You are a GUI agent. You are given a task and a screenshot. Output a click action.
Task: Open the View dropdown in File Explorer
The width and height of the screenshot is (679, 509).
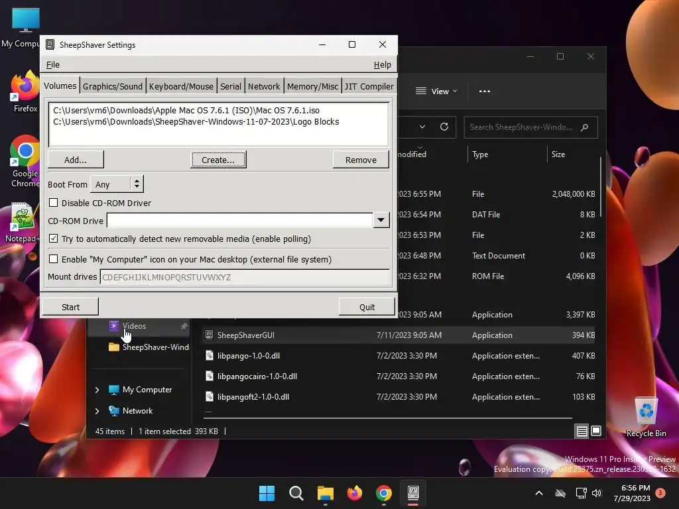coord(436,91)
